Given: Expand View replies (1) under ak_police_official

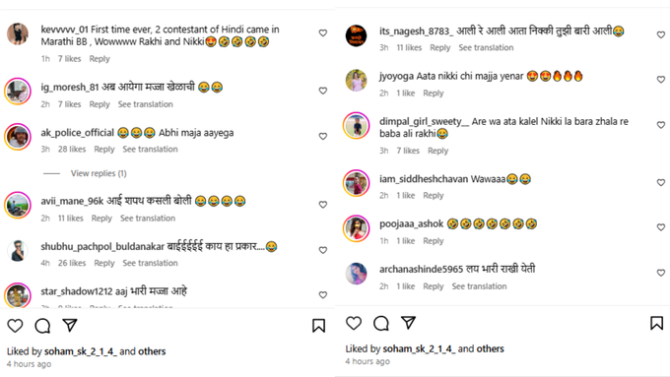Looking at the screenshot, I should point(99,173).
